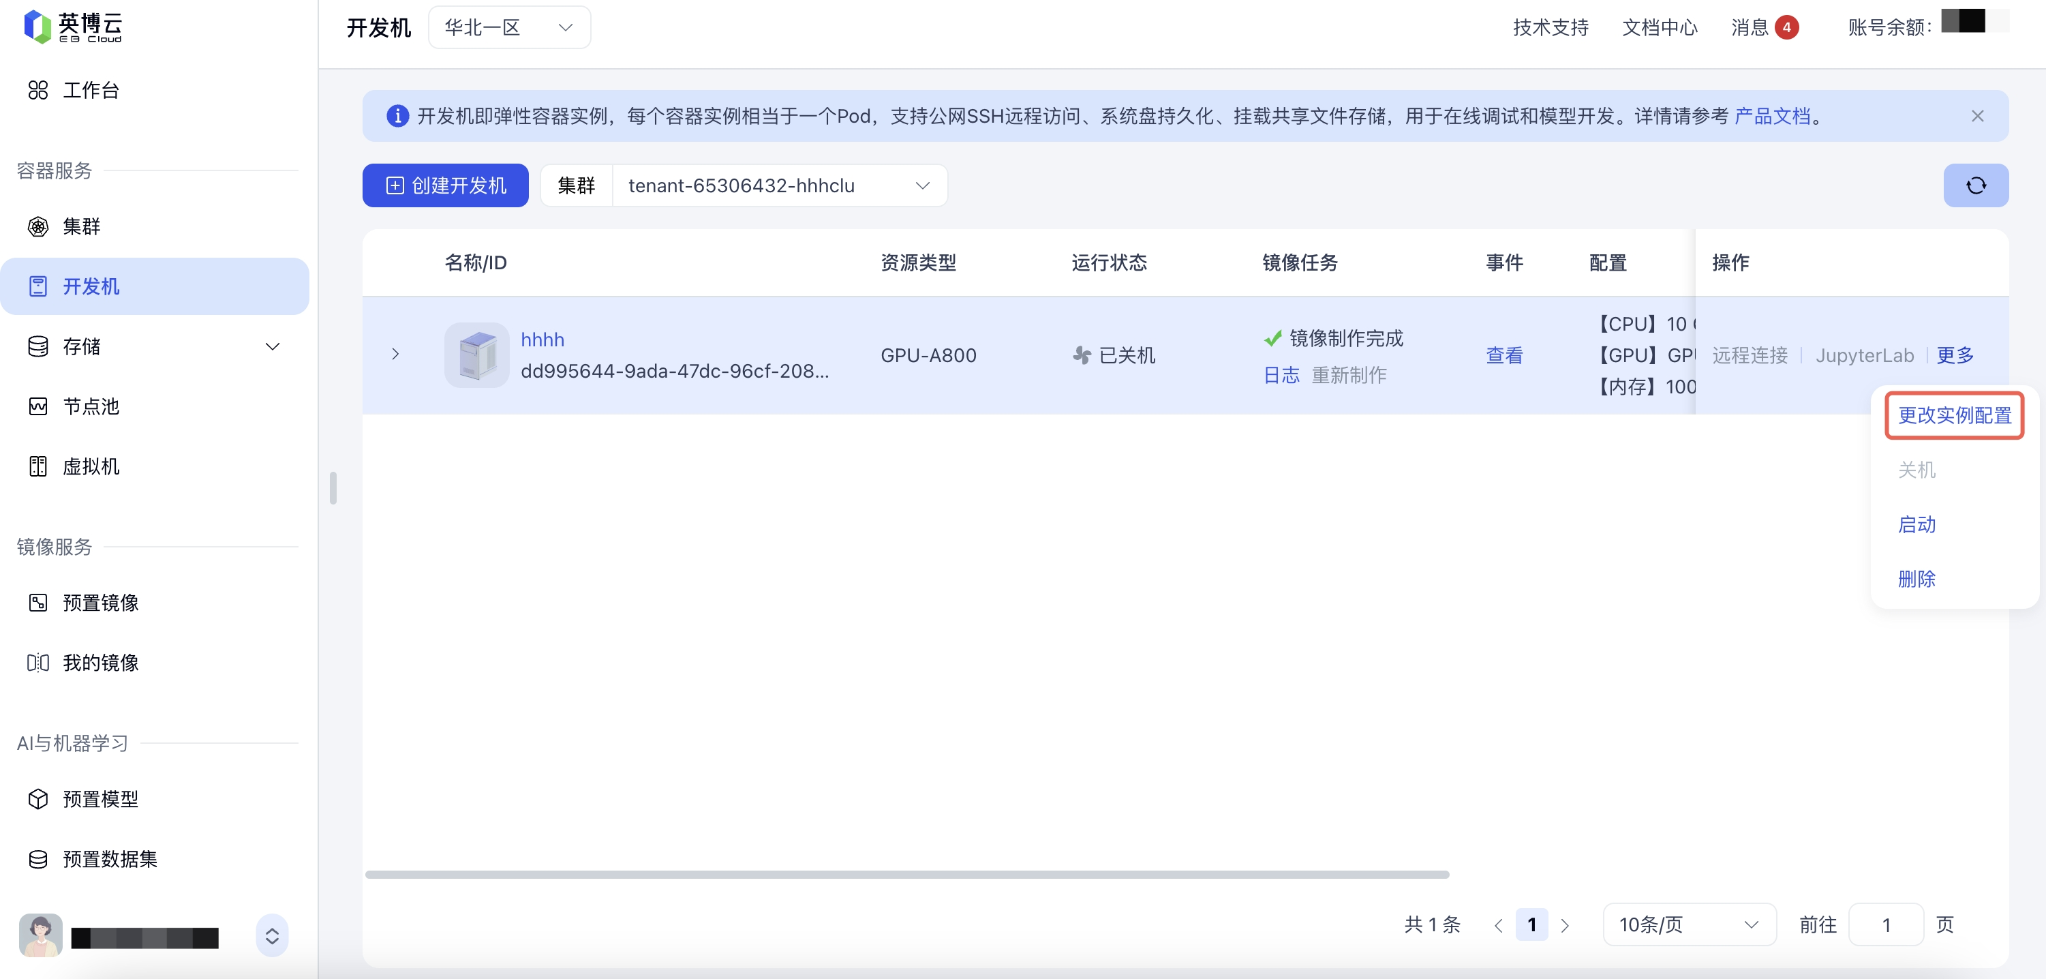Open 预置镜像 under 镜像服务
The height and width of the screenshot is (979, 2046).
(x=100, y=603)
